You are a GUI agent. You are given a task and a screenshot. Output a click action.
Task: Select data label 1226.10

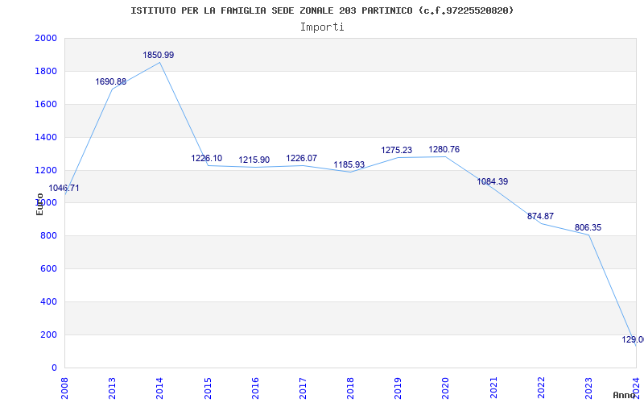[207, 158]
